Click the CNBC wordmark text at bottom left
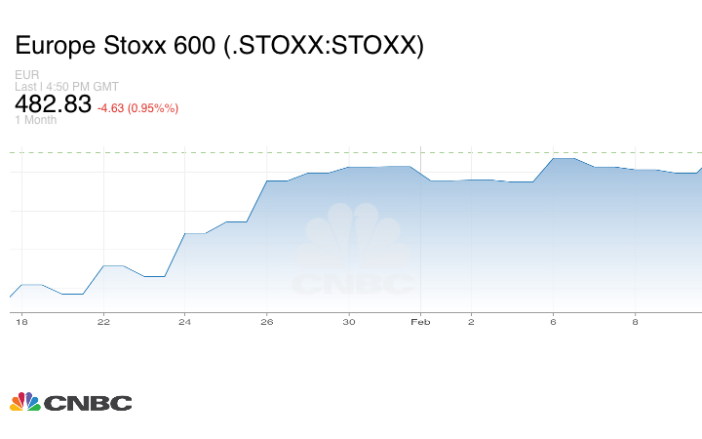 coord(88,403)
